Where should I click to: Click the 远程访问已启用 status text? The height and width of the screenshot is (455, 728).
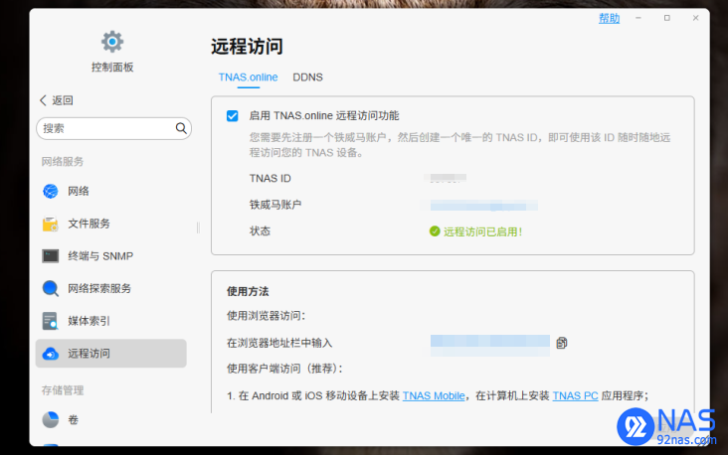[x=483, y=231]
